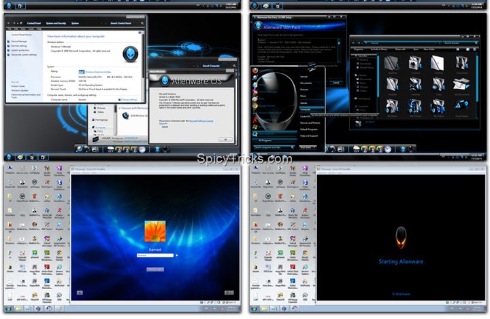The height and width of the screenshot is (319, 490).
Task: Click the back arrow in the hamed Explorer window
Action: (x=354, y=43)
